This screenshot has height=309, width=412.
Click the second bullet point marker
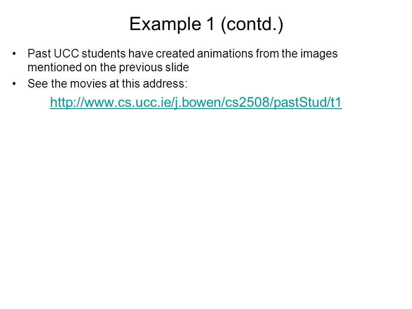[x=14, y=84]
